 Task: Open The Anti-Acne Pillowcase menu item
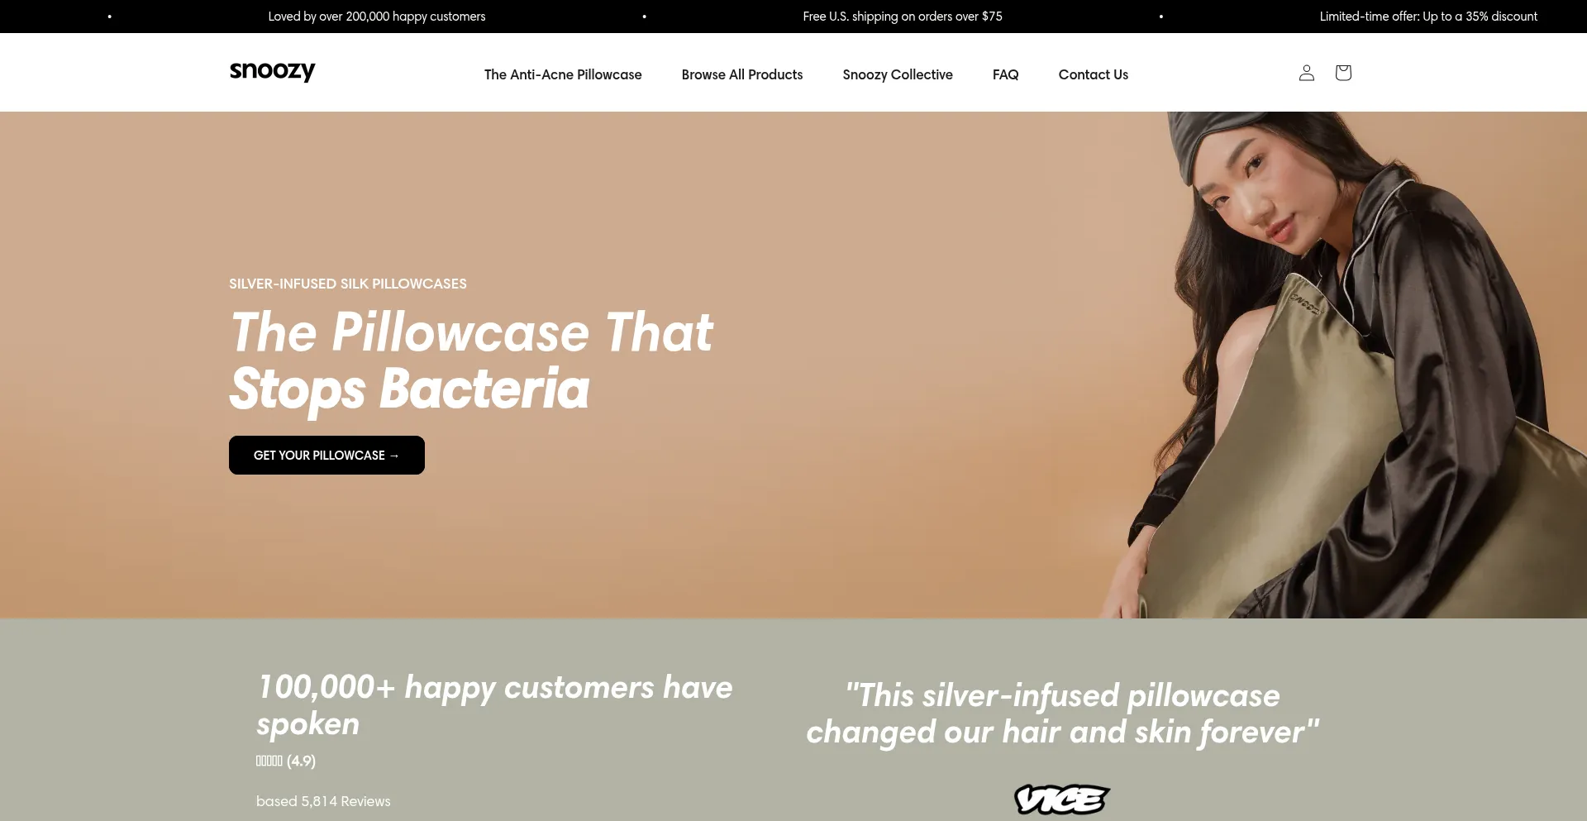pos(563,74)
